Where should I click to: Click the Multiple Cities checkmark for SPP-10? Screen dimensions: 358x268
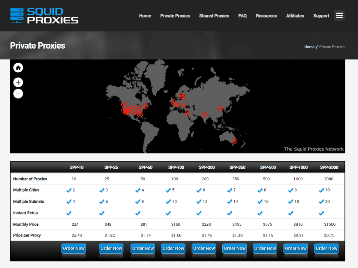tap(69, 190)
